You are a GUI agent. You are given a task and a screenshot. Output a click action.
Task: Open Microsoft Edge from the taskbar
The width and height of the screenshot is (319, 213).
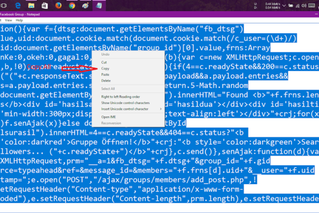[18, 5]
